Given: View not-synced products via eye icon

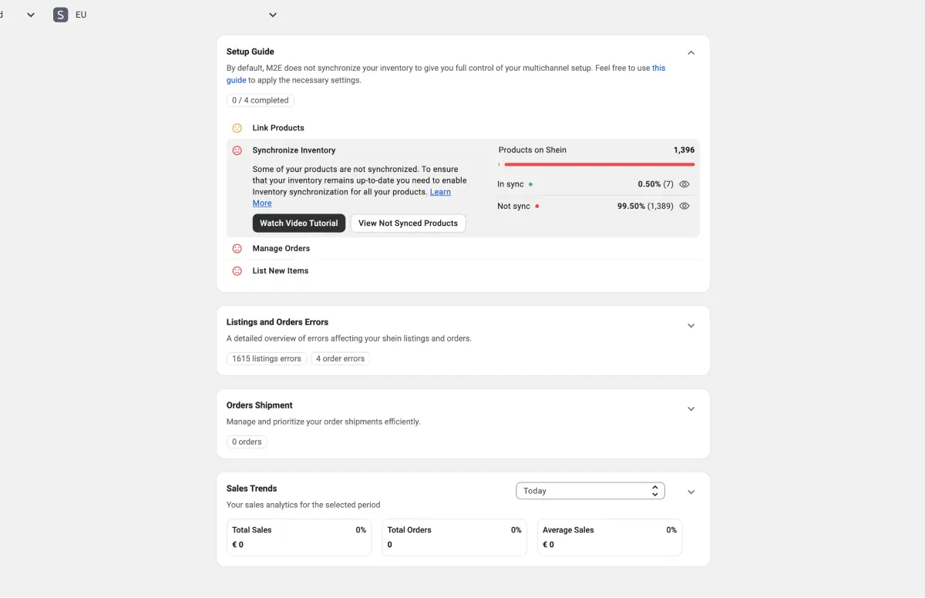Looking at the screenshot, I should 684,207.
